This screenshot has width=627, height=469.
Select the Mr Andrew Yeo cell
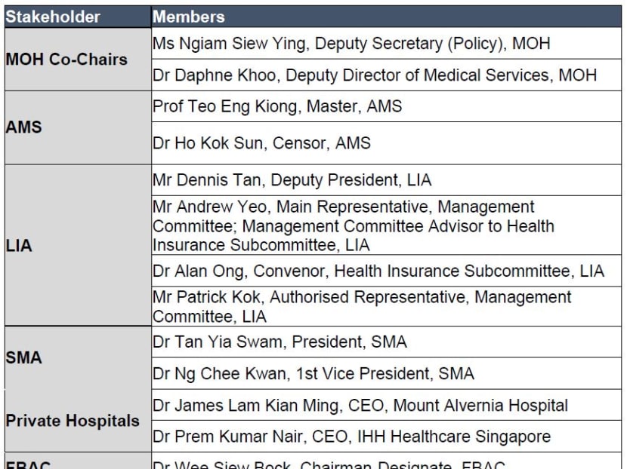[386, 225]
